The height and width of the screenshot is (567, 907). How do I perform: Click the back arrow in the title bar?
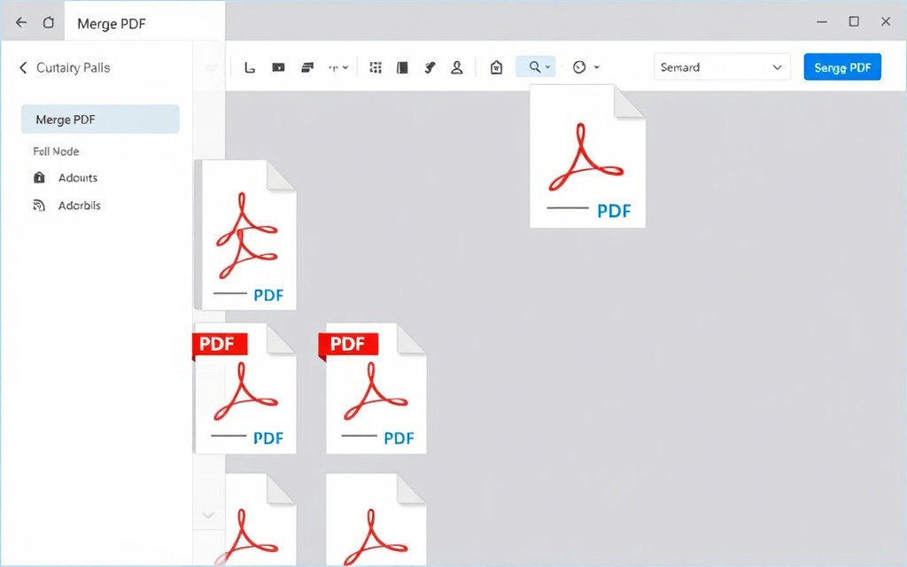[x=21, y=22]
